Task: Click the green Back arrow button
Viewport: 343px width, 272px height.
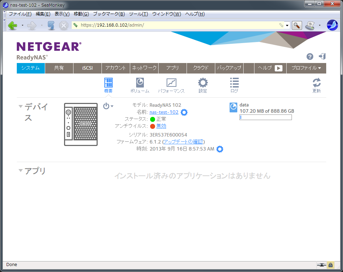Action: [x=13, y=26]
